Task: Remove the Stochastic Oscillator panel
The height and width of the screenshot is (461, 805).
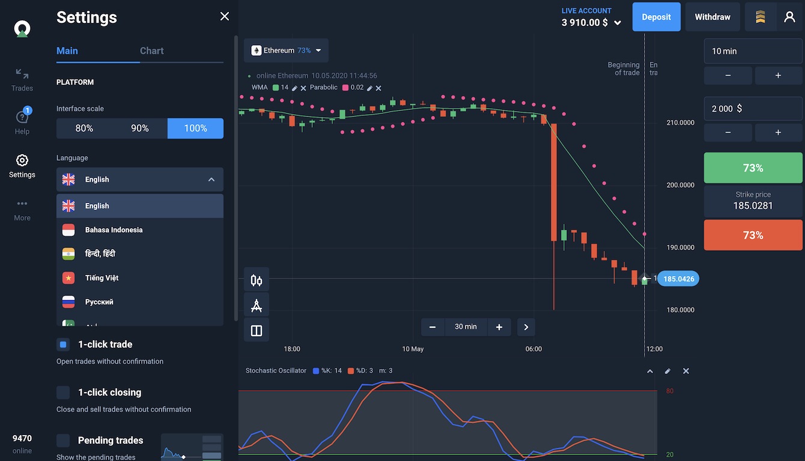Action: tap(686, 371)
